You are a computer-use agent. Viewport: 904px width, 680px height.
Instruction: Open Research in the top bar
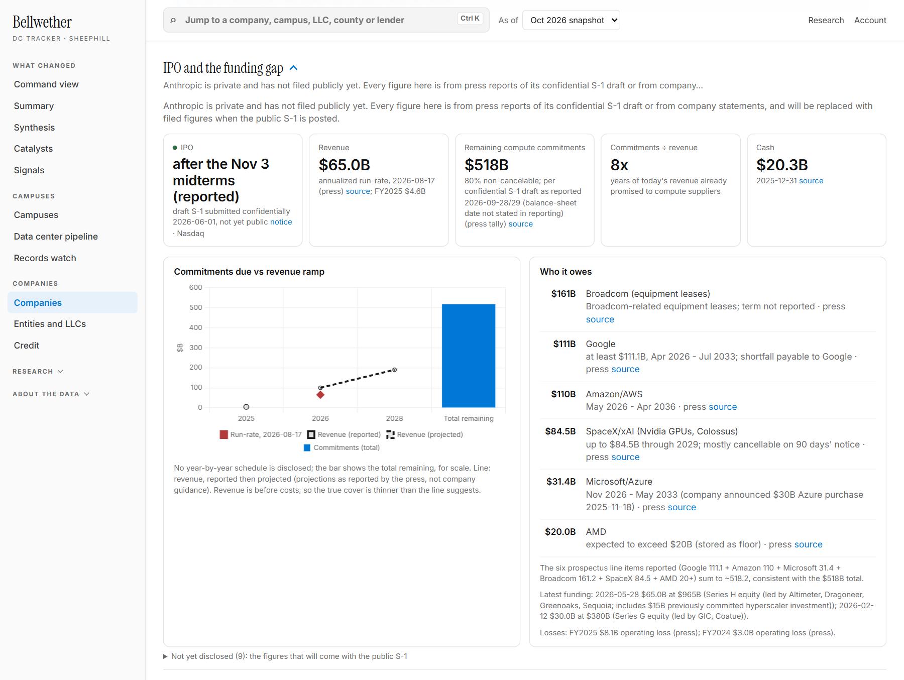(826, 20)
